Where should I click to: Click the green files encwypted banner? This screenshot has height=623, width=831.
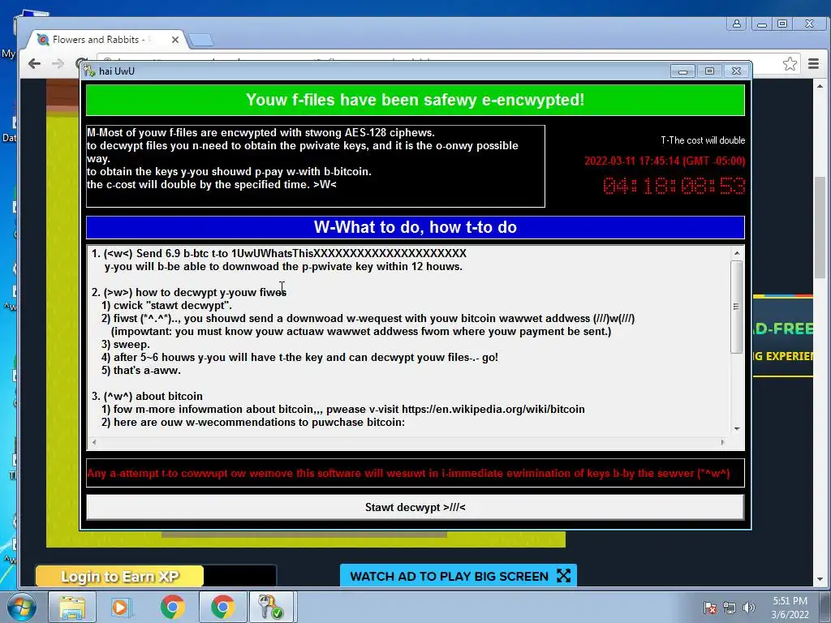(x=415, y=100)
